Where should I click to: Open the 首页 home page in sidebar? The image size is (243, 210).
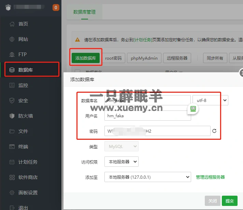pyautogui.click(x=23, y=24)
